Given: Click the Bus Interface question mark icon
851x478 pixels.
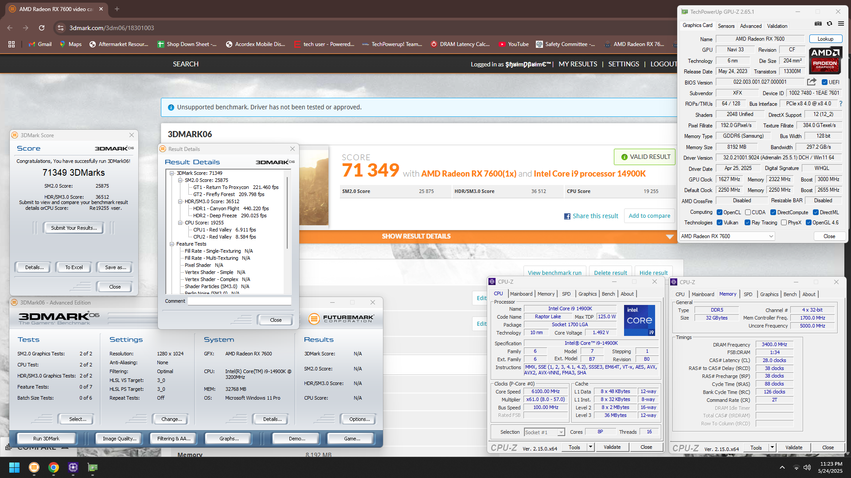Looking at the screenshot, I should pyautogui.click(x=840, y=104).
